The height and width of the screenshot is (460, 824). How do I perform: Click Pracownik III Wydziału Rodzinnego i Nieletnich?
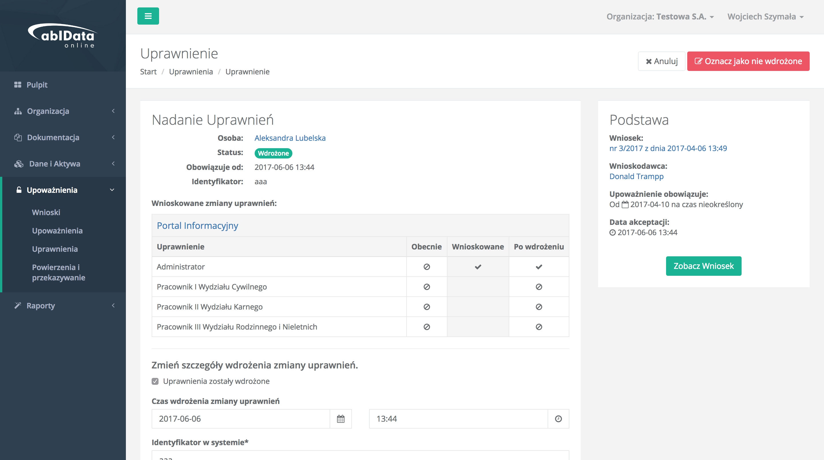(x=237, y=327)
